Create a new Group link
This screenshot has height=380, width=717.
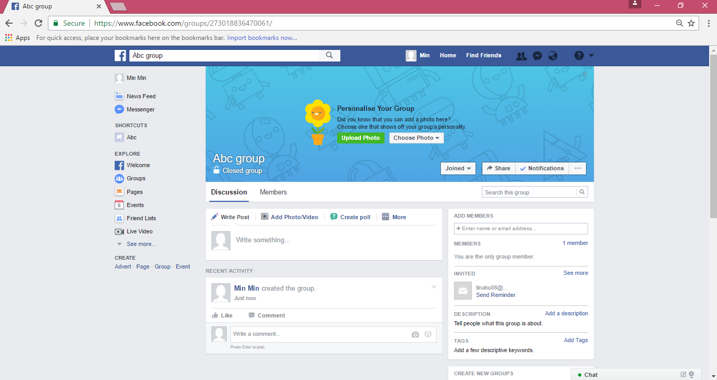[x=163, y=266]
